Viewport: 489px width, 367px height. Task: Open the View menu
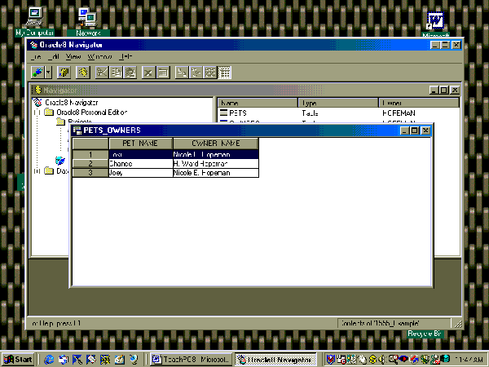73,56
